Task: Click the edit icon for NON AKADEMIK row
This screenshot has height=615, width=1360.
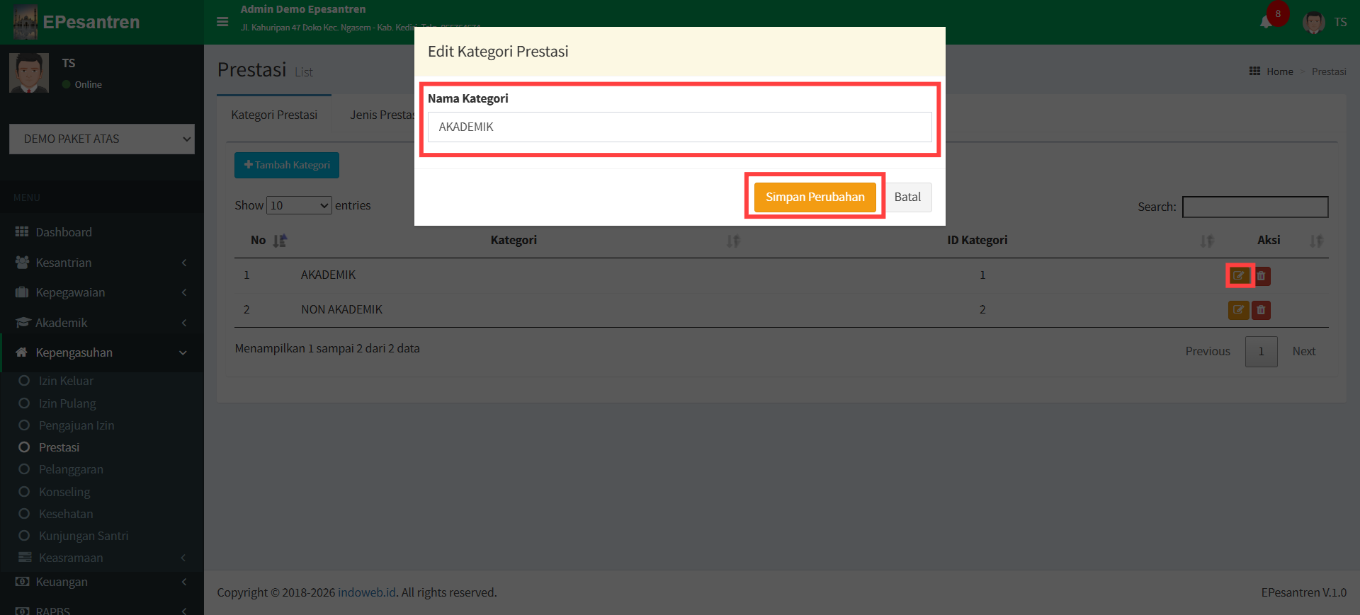Action: coord(1238,310)
